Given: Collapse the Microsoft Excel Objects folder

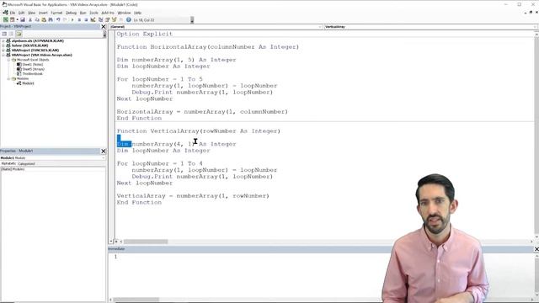Looking at the screenshot, I should pyautogui.click(x=8, y=60).
